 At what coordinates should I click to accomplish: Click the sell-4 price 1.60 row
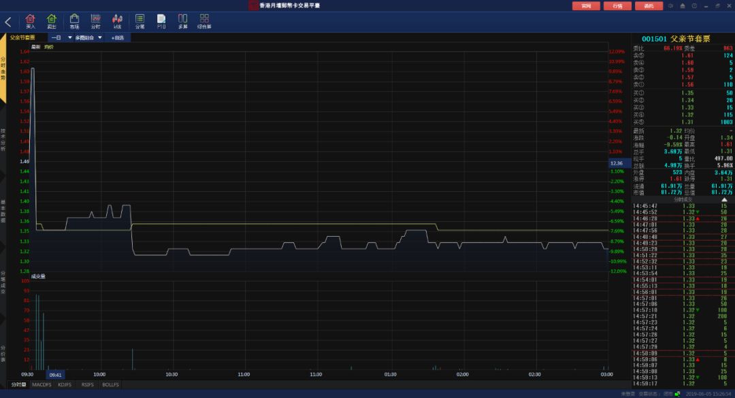click(x=683, y=63)
